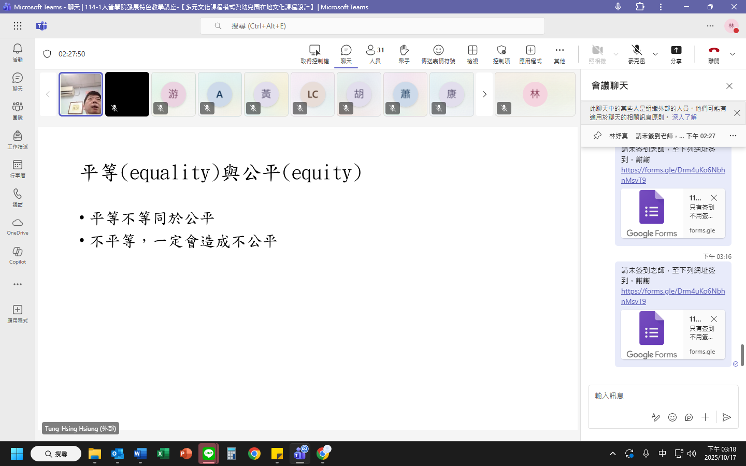Click the Take control button

tap(314, 53)
